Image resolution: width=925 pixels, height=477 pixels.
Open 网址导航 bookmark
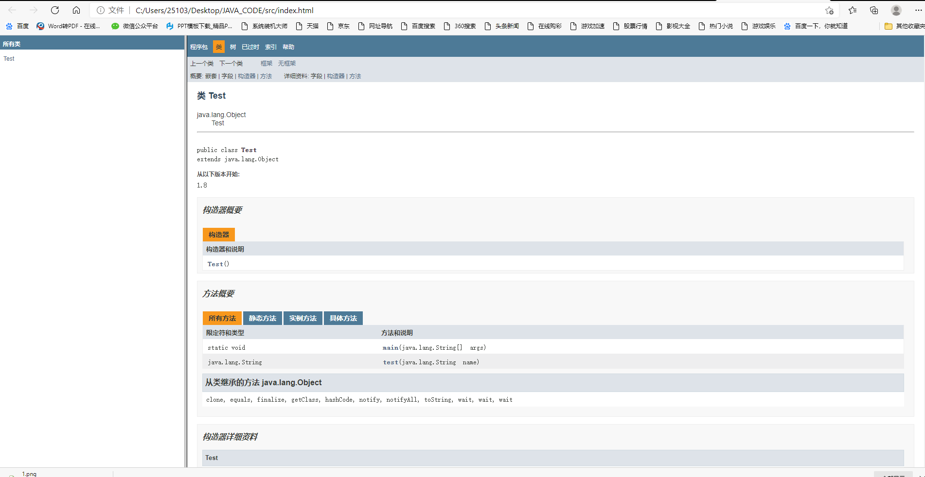(x=375, y=26)
